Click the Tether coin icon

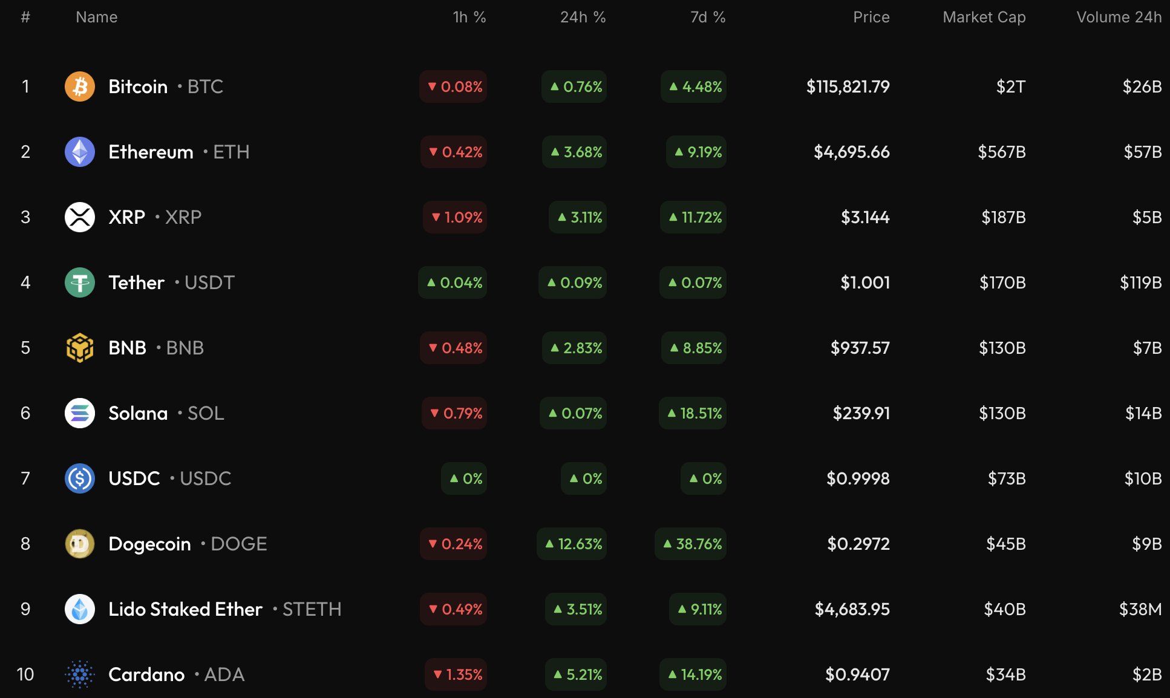coord(80,282)
